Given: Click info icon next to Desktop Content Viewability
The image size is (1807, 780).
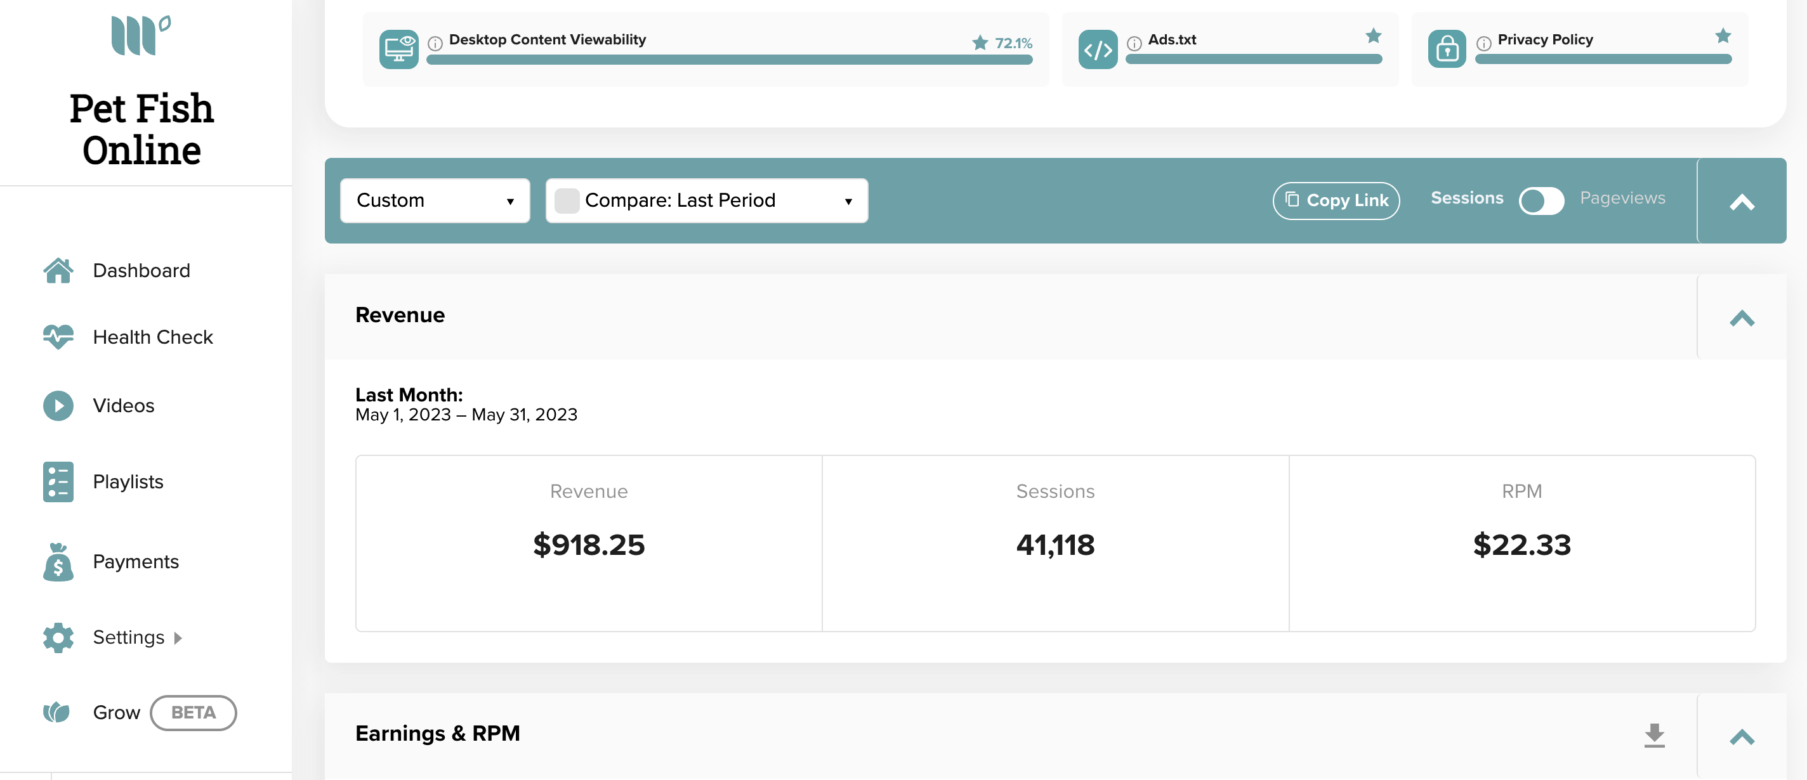Looking at the screenshot, I should (x=435, y=44).
